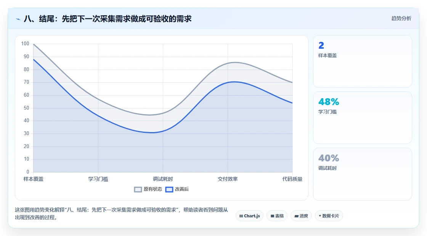The height and width of the screenshot is (236, 427).
Task: Click the 趋势分析 label in header
Action: pyautogui.click(x=401, y=19)
